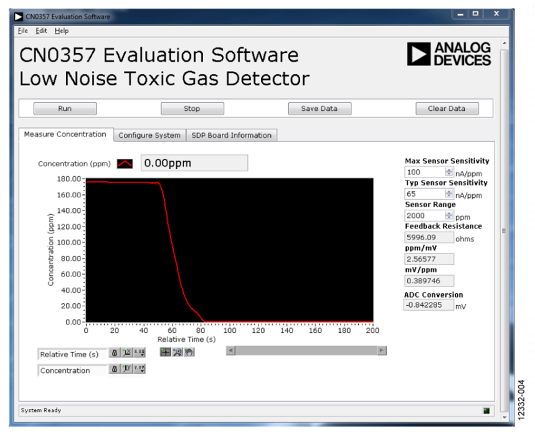
Task: Toggle the Concentration axis autoscale lock
Action: (115, 369)
